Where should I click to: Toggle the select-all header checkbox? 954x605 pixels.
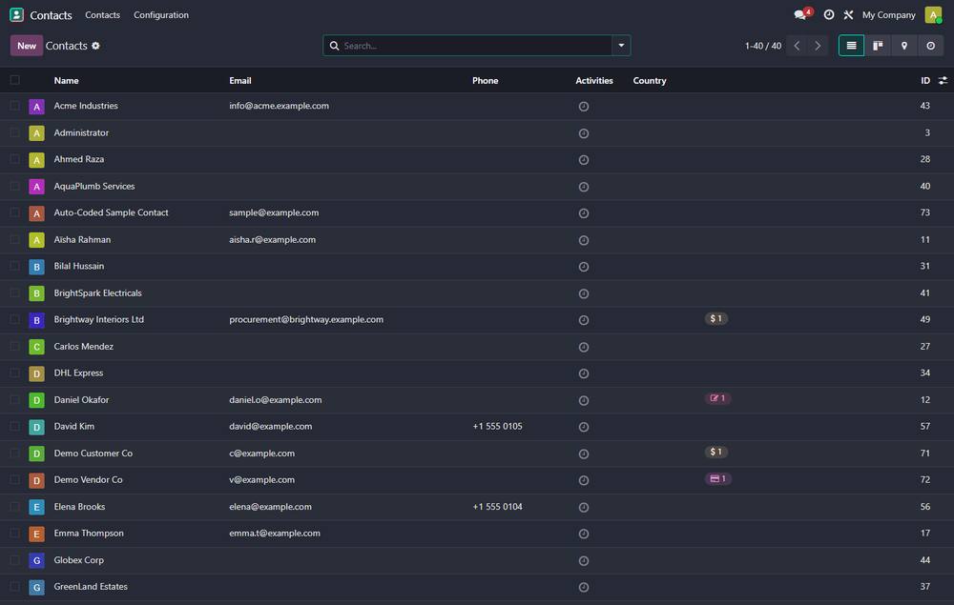pyautogui.click(x=15, y=80)
